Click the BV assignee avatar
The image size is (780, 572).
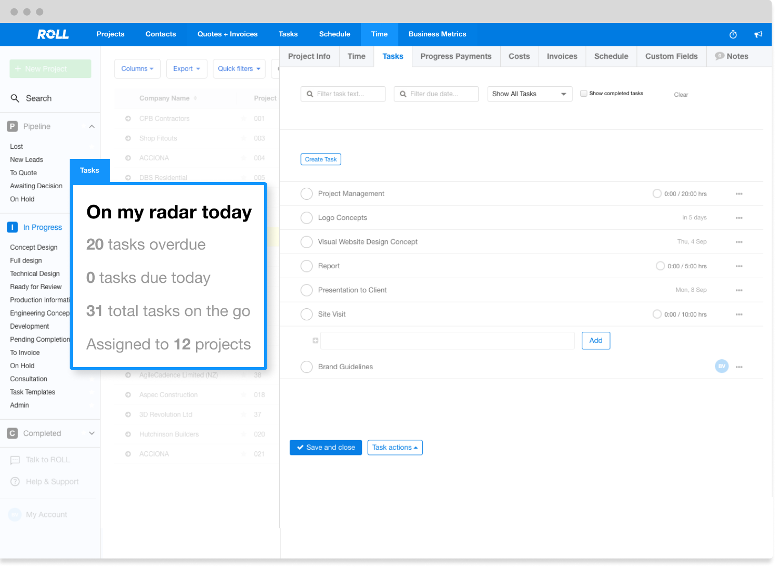(722, 367)
